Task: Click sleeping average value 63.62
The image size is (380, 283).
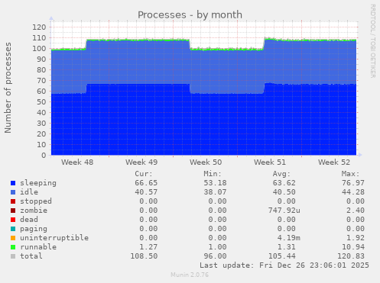Action: (284, 183)
